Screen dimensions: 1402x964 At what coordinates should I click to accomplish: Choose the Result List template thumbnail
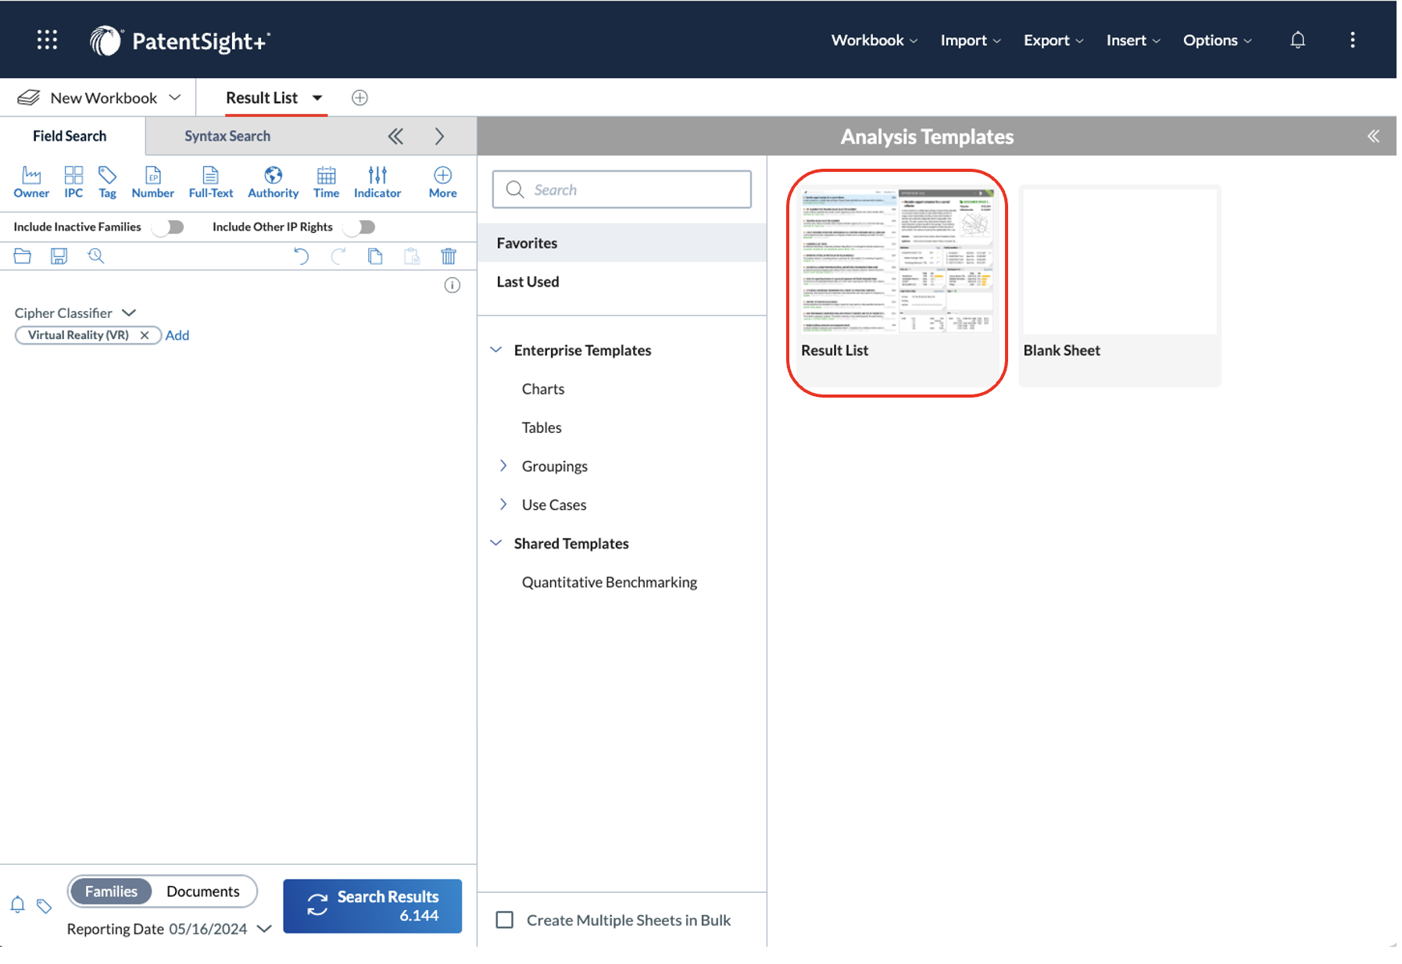(x=896, y=285)
